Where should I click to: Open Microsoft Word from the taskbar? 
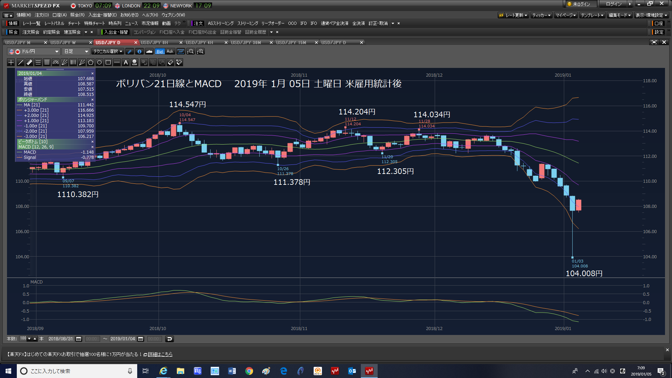pyautogui.click(x=232, y=371)
